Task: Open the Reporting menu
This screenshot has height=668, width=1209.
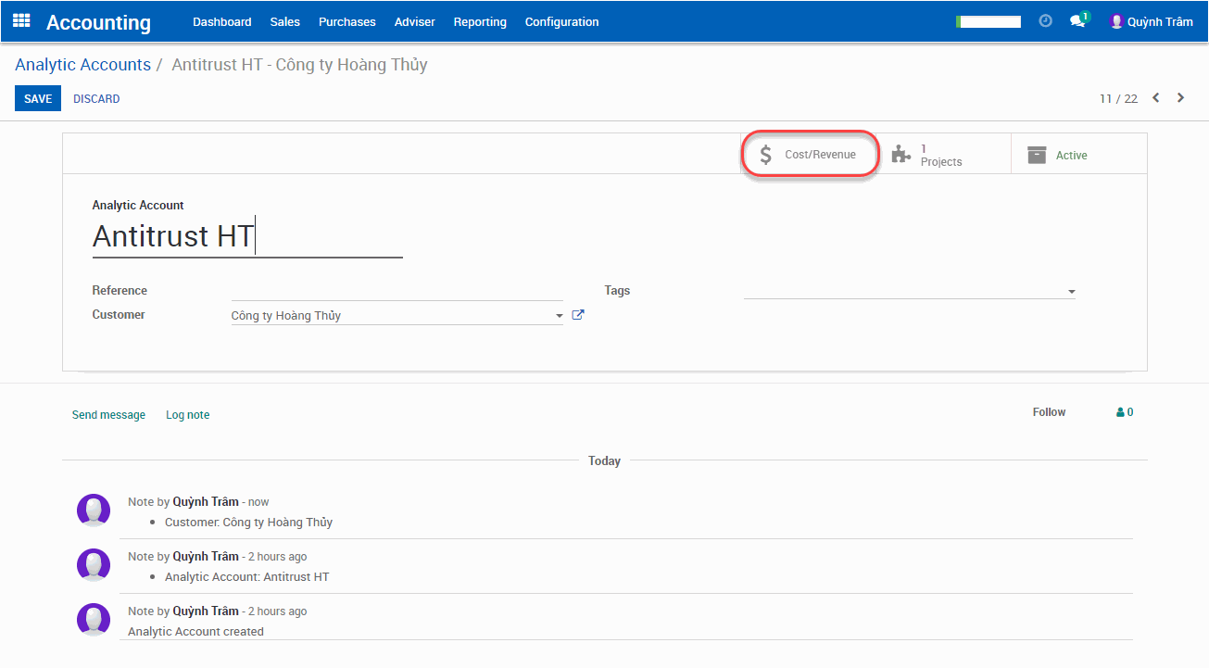Action: tap(480, 21)
